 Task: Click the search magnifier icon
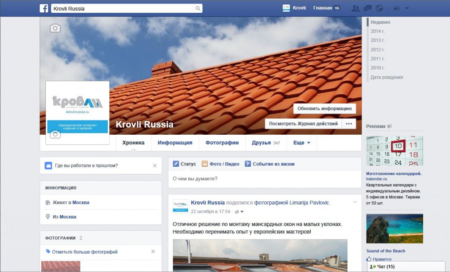pyautogui.click(x=198, y=8)
